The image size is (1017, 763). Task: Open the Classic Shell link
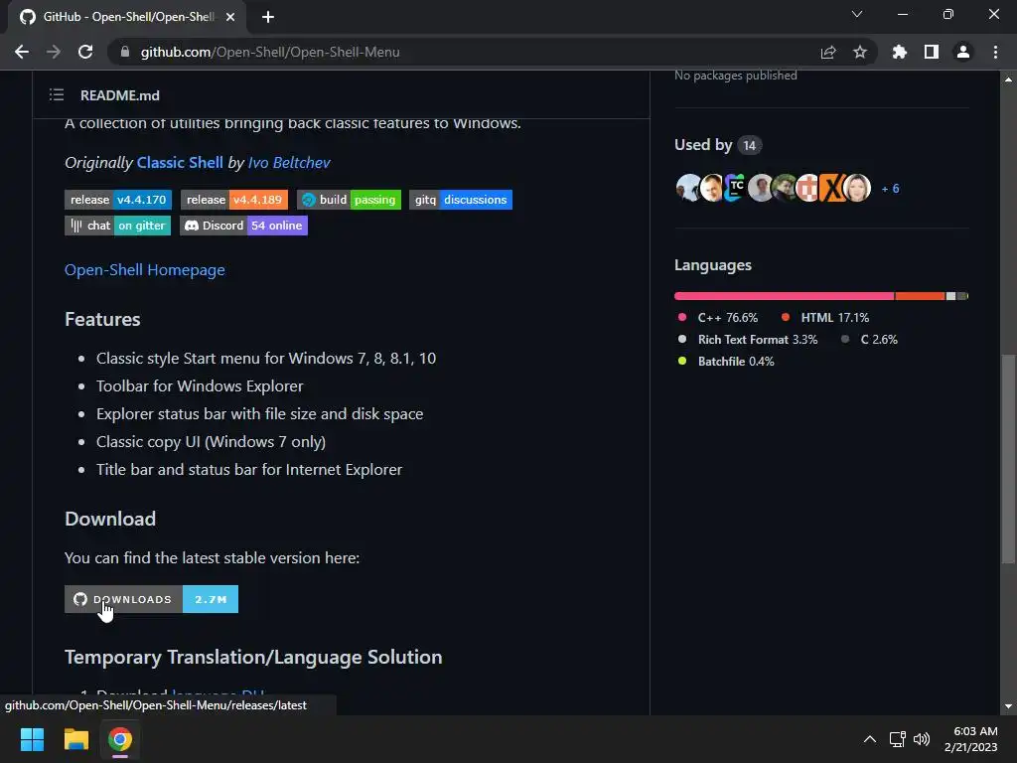pyautogui.click(x=180, y=163)
